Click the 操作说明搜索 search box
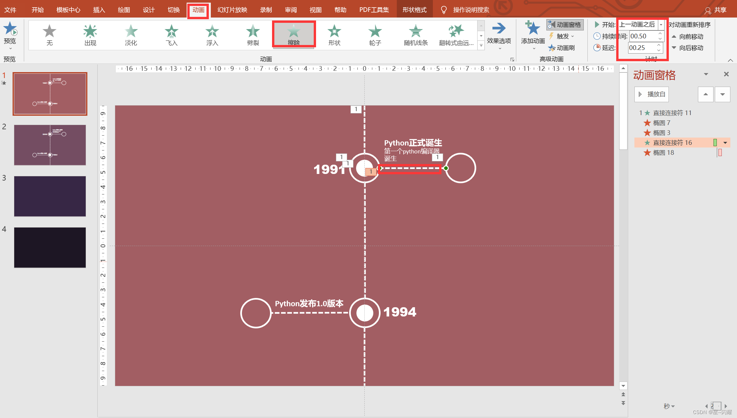Viewport: 737px width, 418px height. (x=471, y=10)
